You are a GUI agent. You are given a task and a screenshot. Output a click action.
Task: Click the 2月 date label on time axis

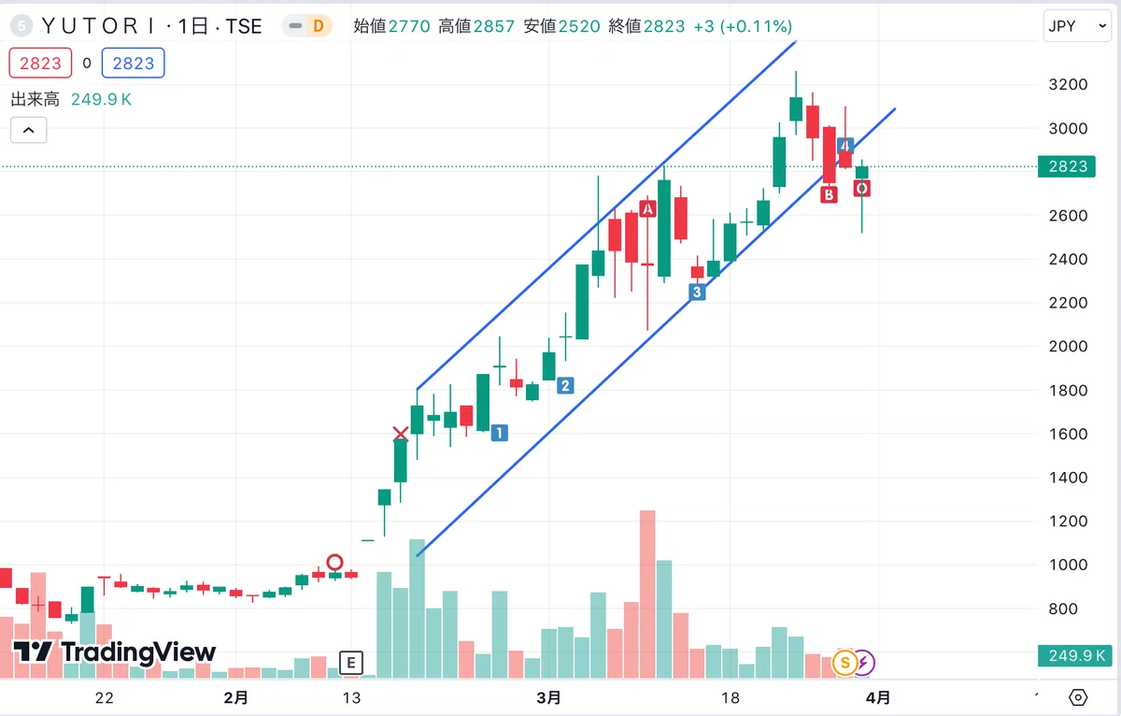(x=236, y=697)
